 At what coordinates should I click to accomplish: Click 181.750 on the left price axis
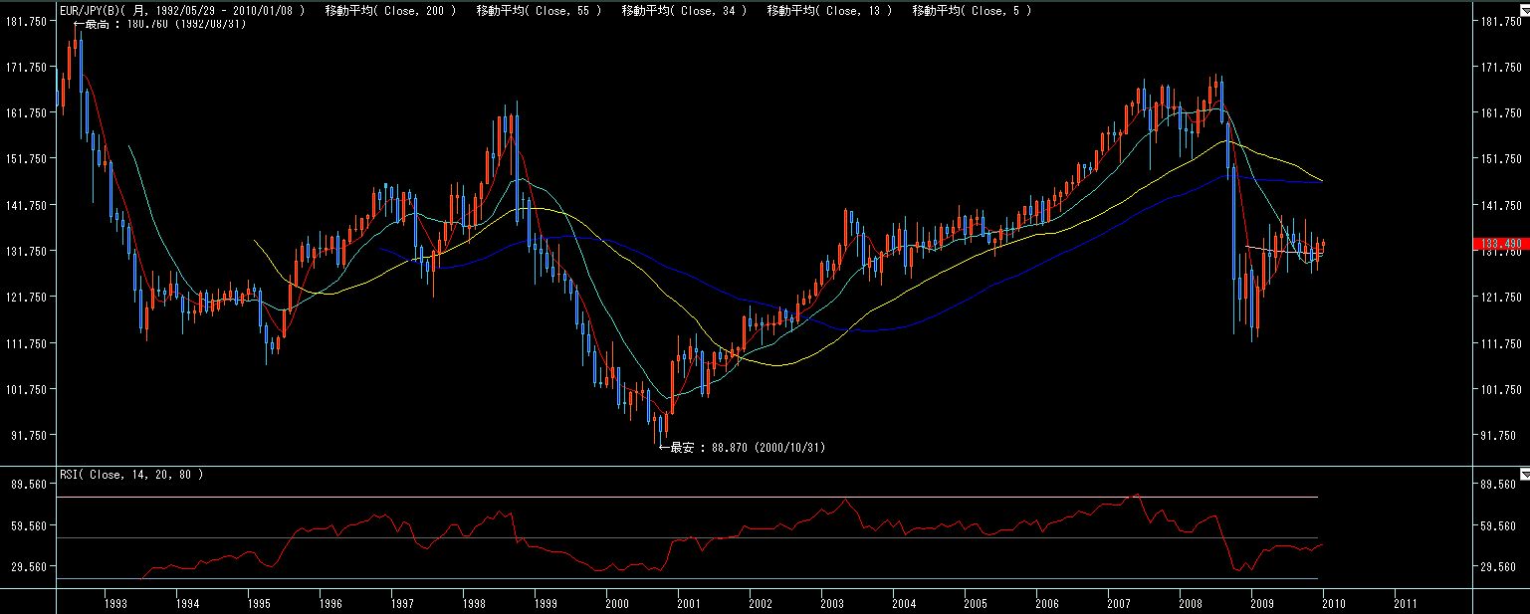[27, 22]
